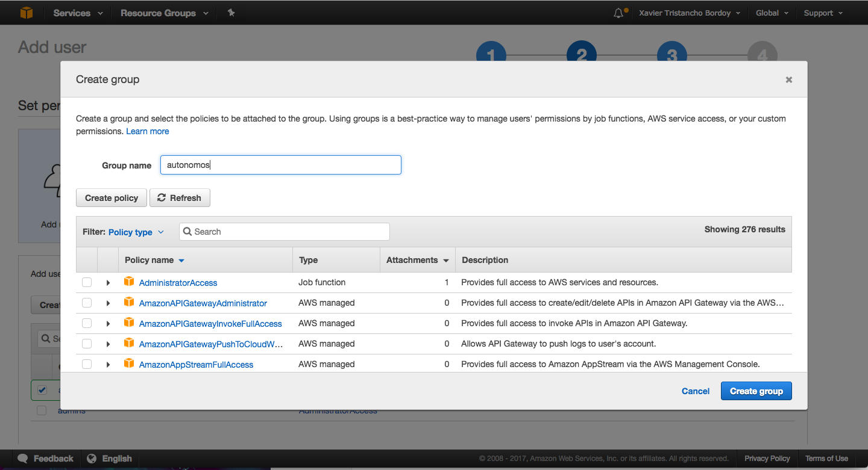868x470 pixels.
Task: Check the AdministratorAccess policy checkbox
Action: tap(87, 282)
